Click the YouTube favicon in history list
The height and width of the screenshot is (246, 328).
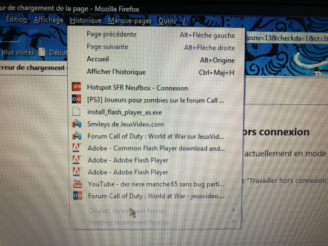[77, 184]
